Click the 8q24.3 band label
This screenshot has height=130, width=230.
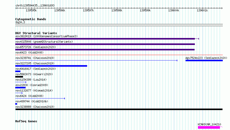coord(20,22)
